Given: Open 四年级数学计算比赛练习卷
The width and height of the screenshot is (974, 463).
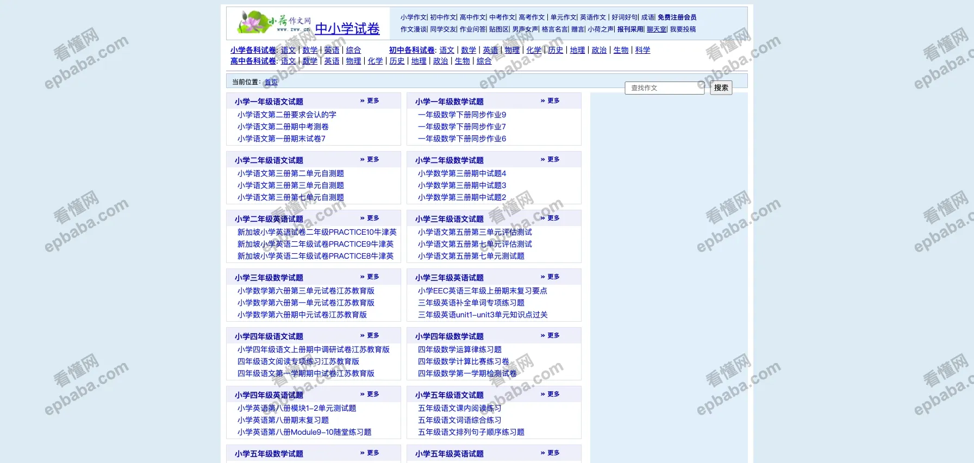Looking at the screenshot, I should (x=463, y=361).
